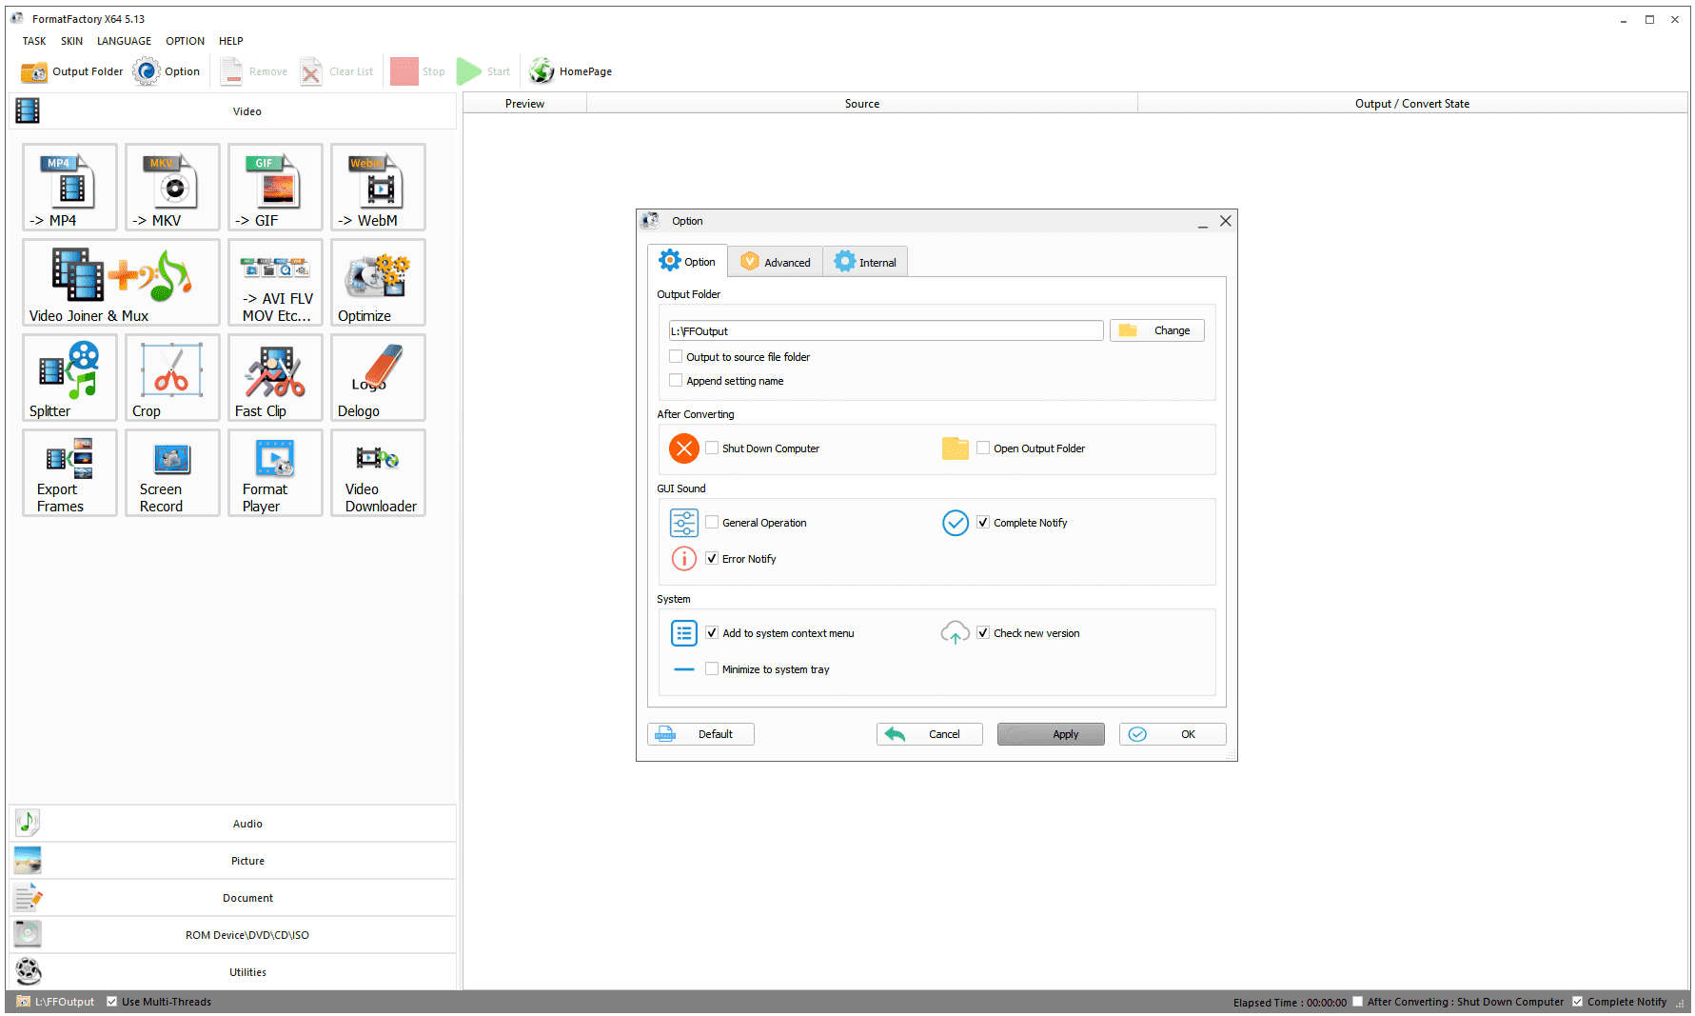Screen dimensions: 1695x1016
Task: Toggle General Operation sound checkbox
Action: click(712, 523)
